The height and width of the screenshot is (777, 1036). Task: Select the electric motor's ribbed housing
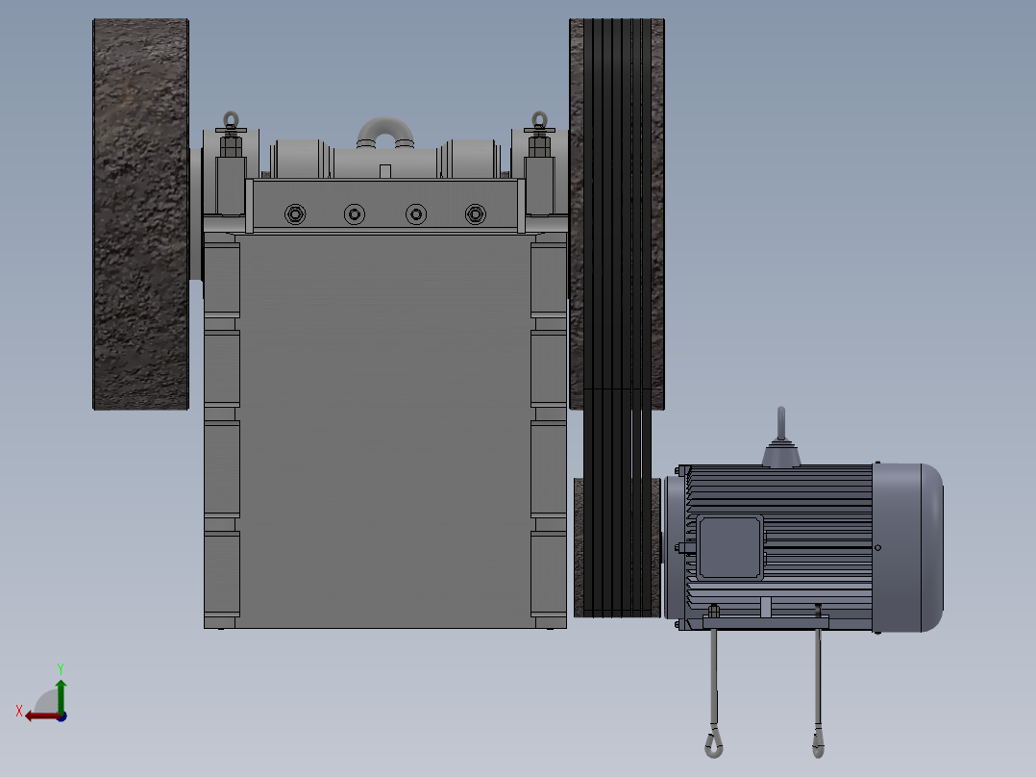click(779, 547)
